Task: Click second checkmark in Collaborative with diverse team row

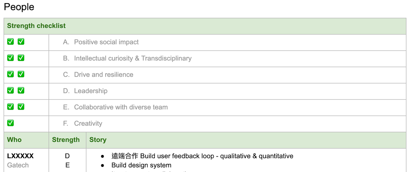Action: click(21, 107)
